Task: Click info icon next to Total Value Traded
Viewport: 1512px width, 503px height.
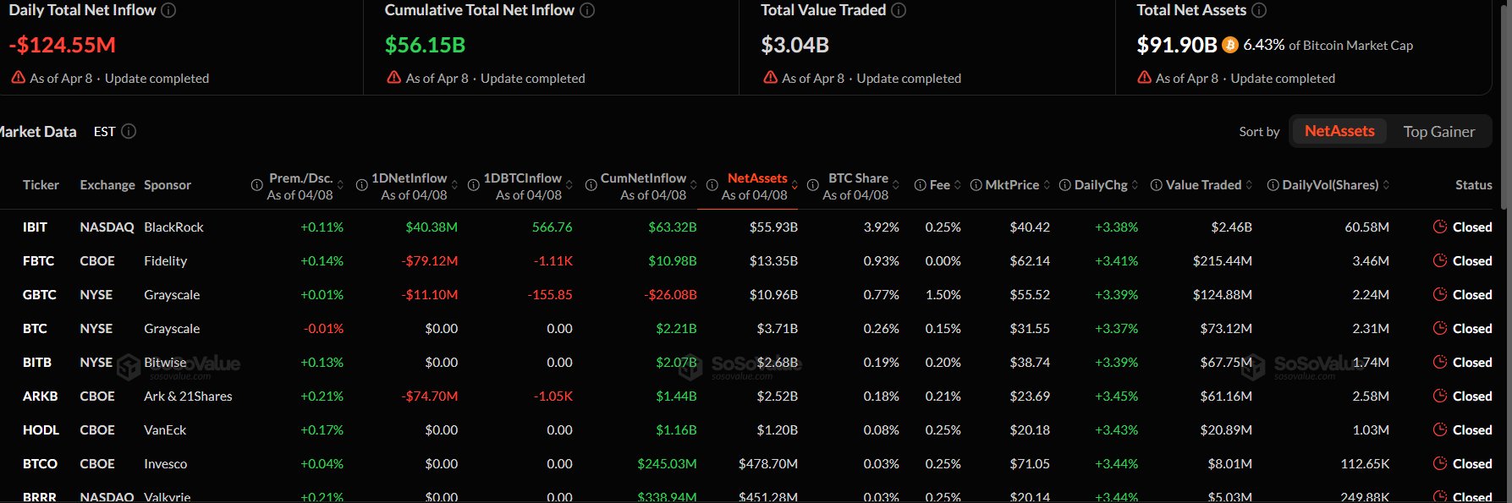Action: point(899,10)
